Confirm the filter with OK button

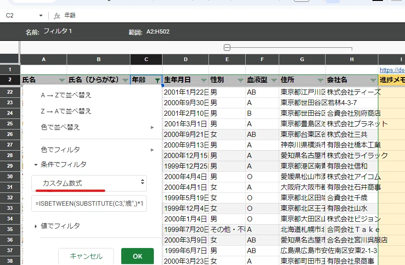point(137,256)
